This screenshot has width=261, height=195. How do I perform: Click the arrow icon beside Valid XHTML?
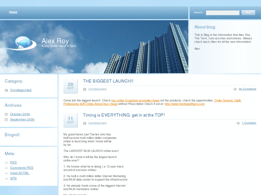click(x=6, y=174)
